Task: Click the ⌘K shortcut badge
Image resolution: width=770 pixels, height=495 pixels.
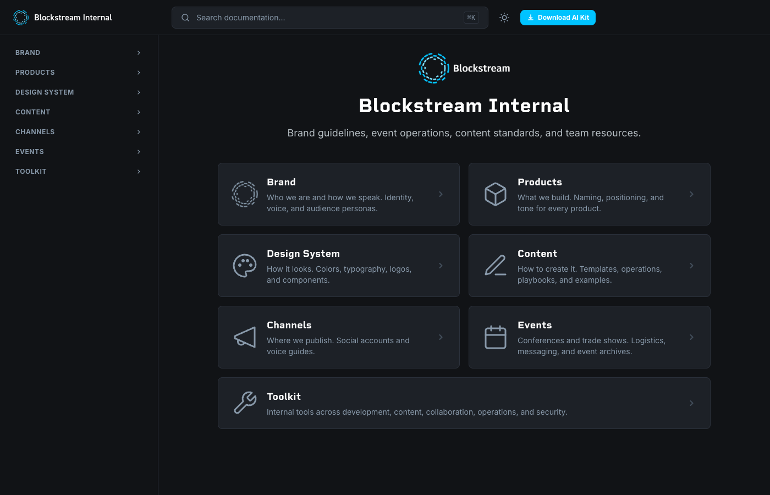Action: (471, 18)
